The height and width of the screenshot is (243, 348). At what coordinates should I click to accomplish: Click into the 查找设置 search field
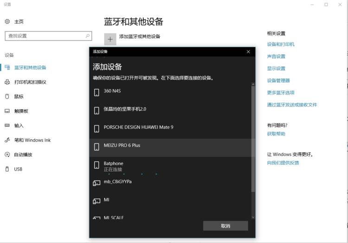(48, 36)
